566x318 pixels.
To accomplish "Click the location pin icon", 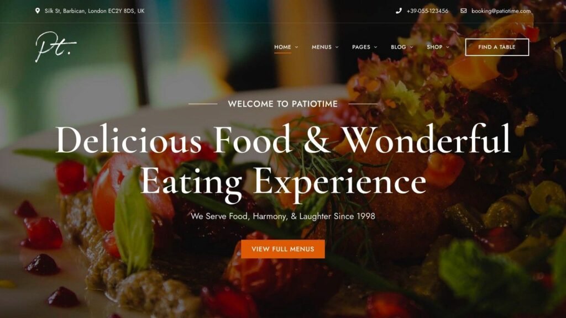I will pyautogui.click(x=38, y=11).
